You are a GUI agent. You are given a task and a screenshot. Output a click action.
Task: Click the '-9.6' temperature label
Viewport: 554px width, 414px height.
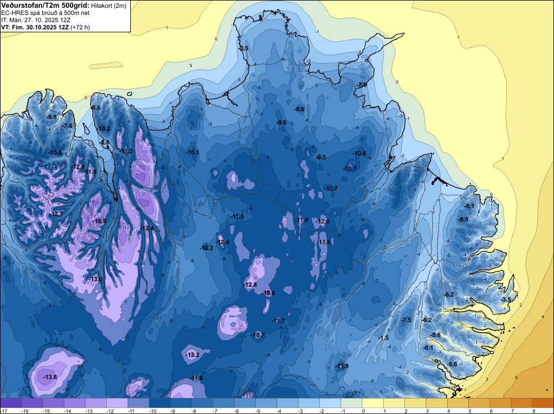click(281, 122)
